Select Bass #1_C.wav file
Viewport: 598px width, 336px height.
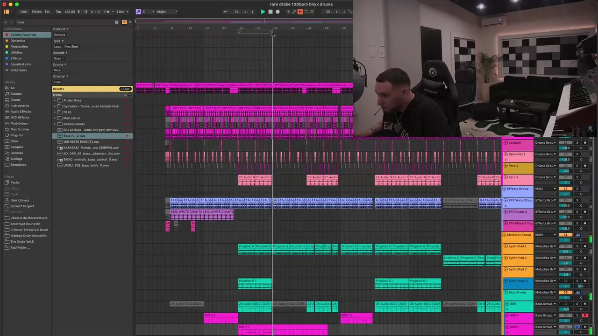click(x=92, y=136)
